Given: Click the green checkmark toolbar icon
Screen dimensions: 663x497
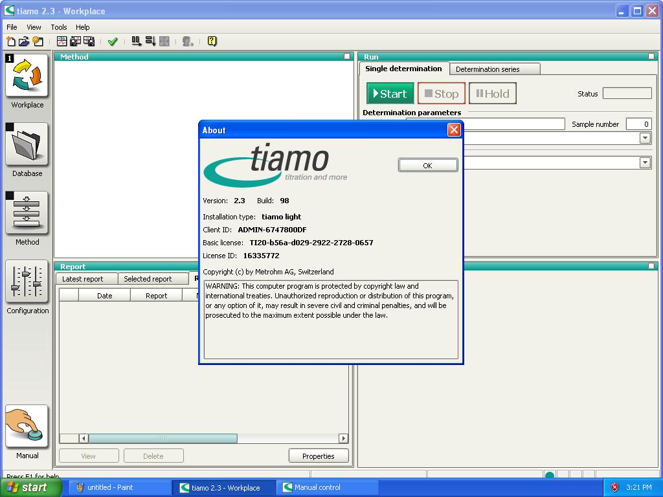Looking at the screenshot, I should (113, 41).
